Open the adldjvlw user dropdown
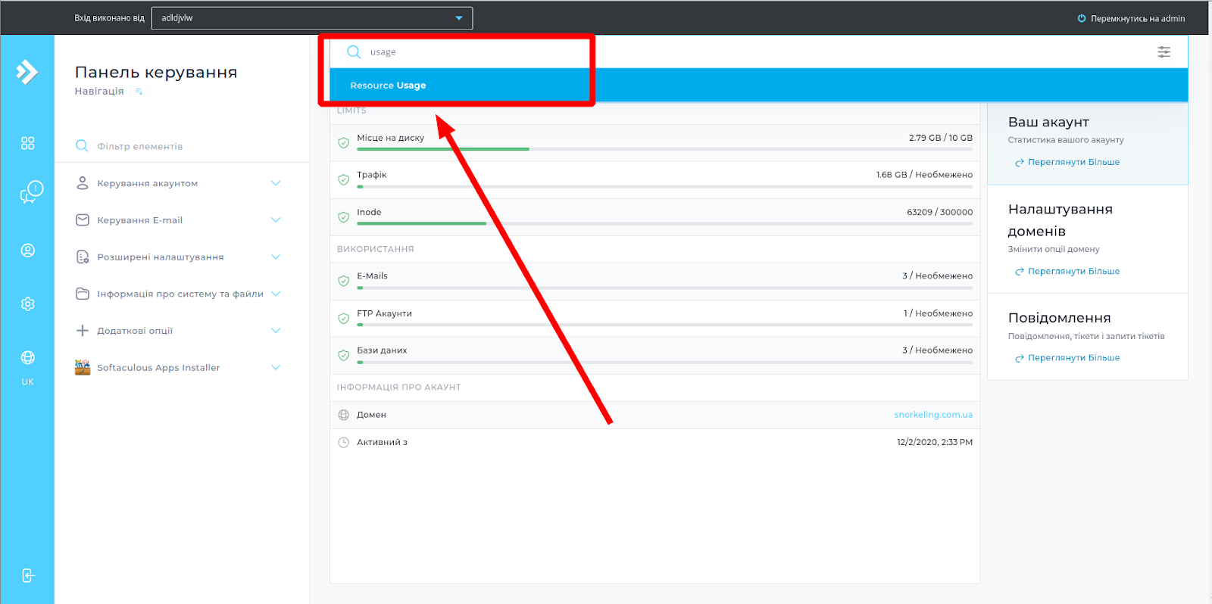The width and height of the screenshot is (1212, 604). pyautogui.click(x=312, y=18)
